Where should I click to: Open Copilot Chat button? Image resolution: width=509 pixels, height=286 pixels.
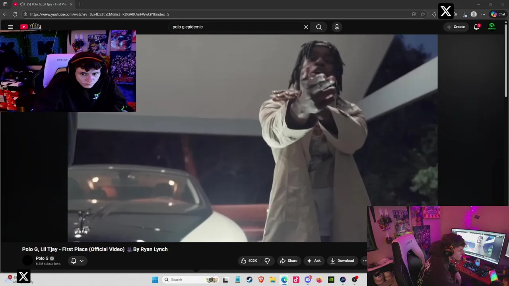pos(498,14)
